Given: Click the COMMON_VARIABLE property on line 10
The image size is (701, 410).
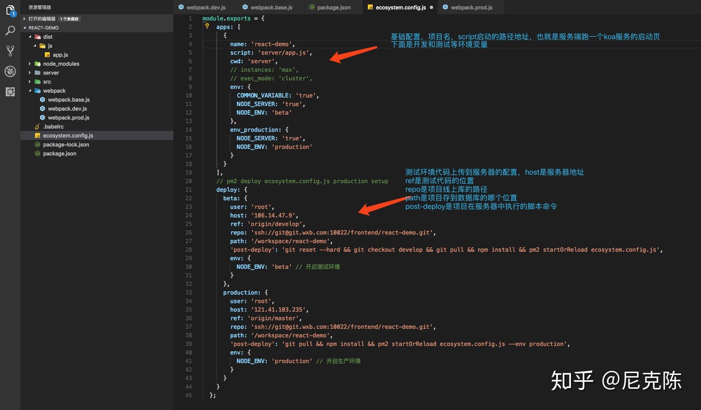Looking at the screenshot, I should pyautogui.click(x=263, y=95).
